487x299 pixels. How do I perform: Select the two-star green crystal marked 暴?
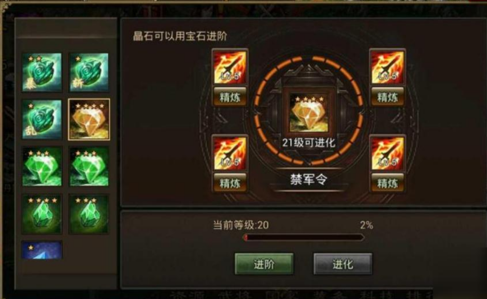[x=42, y=72]
